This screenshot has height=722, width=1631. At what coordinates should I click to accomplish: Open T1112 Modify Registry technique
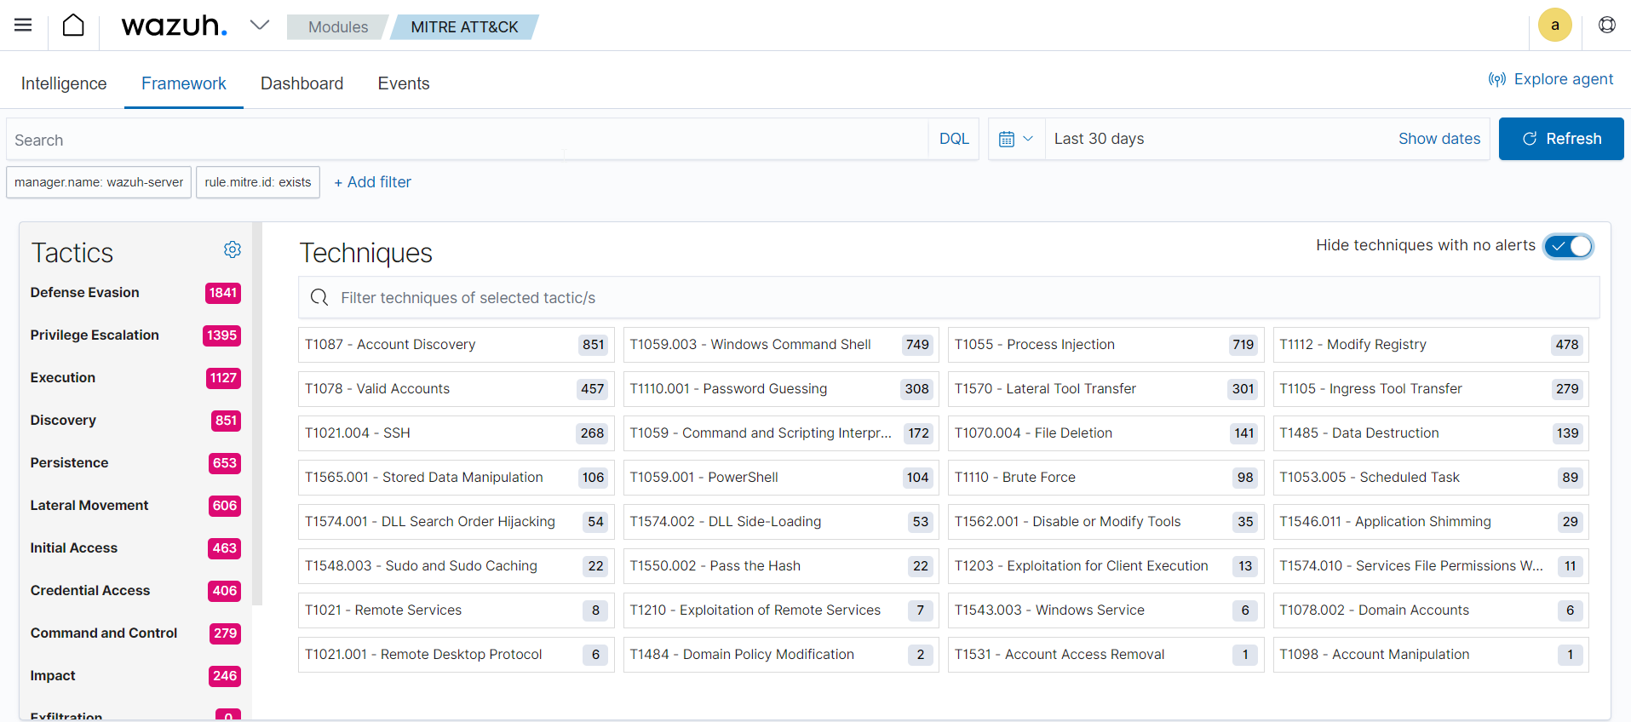point(1431,345)
